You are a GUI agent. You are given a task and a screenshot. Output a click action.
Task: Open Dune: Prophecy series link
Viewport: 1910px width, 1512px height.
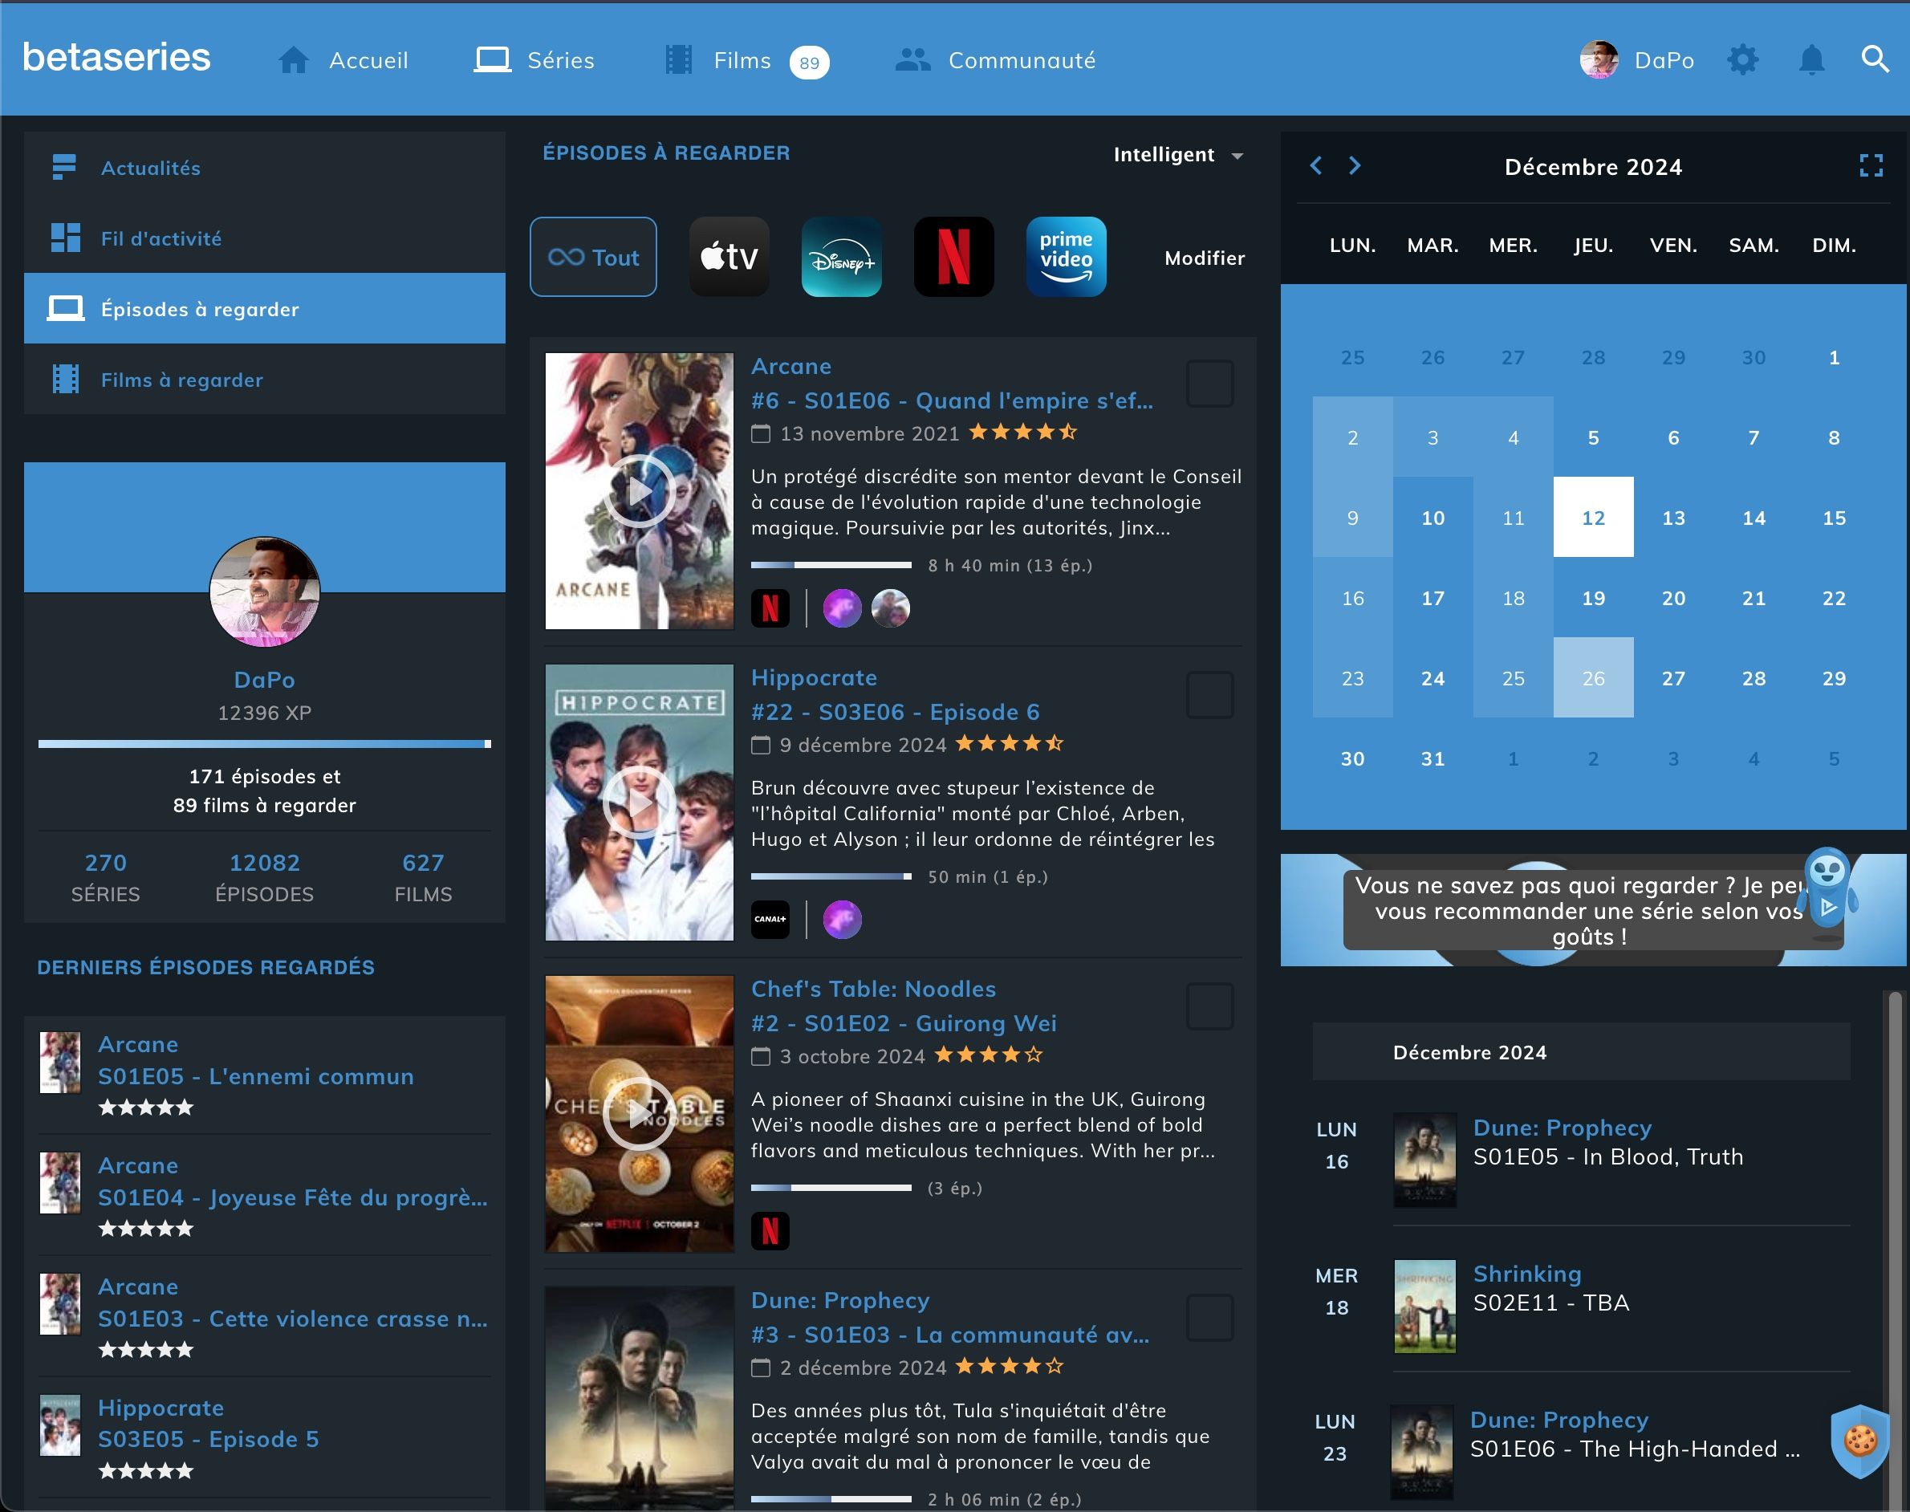coord(839,1299)
